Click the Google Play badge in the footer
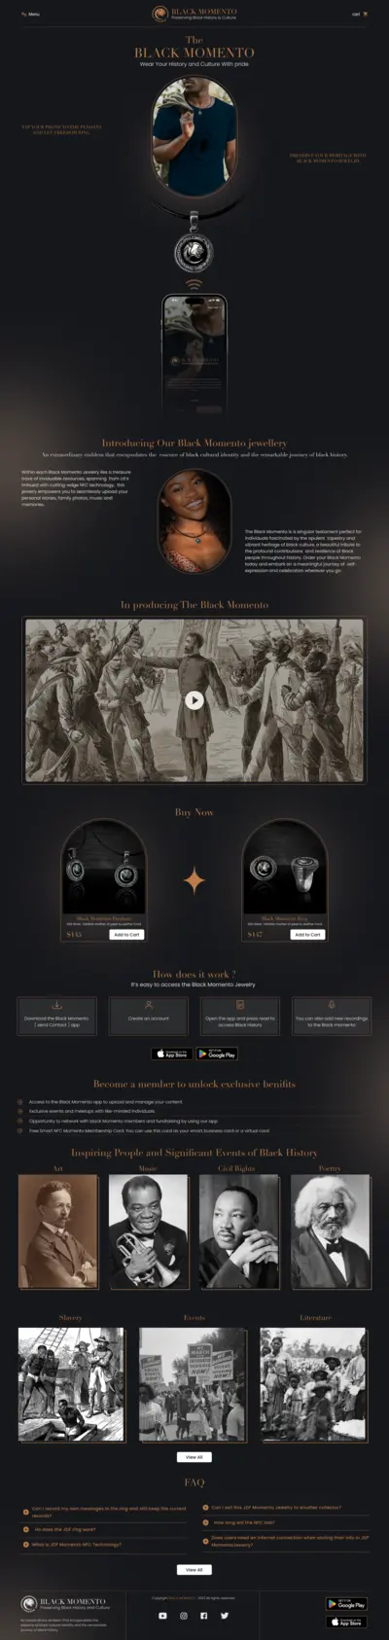 click(346, 1604)
